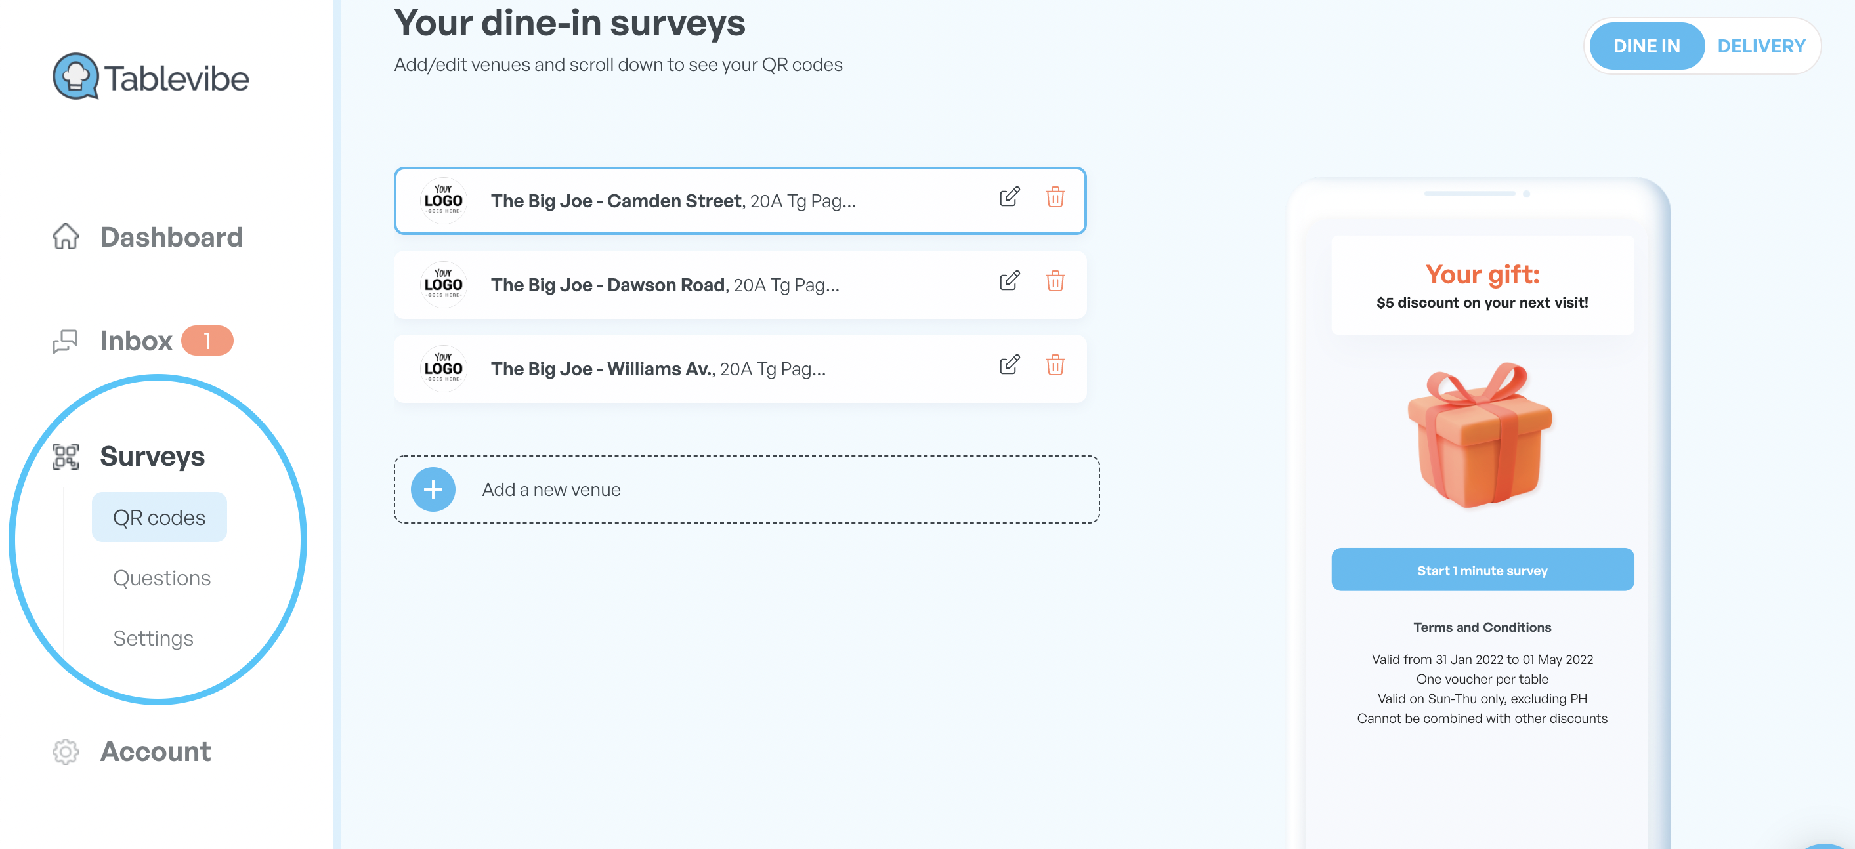
Task: Click the Account gear icon
Action: coord(66,751)
